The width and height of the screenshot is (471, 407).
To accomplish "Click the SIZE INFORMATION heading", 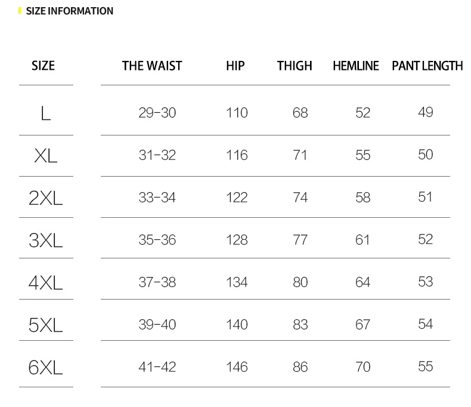I will click(69, 11).
